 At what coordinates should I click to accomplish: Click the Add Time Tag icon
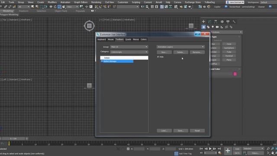[176, 153]
